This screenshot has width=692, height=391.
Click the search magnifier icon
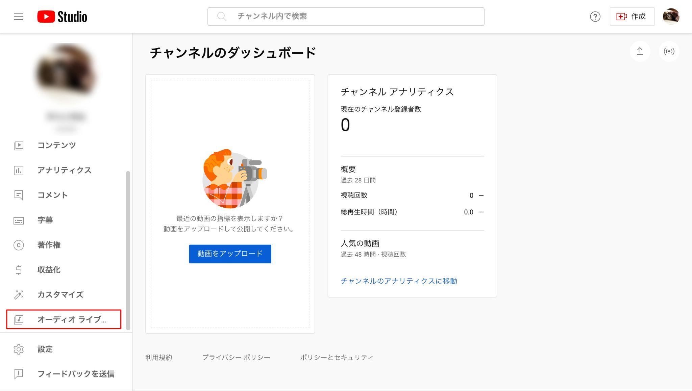[222, 16]
